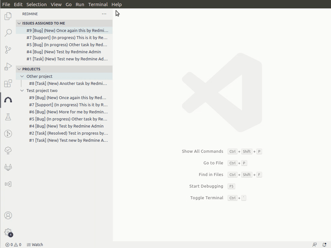Open the Git graph circular icon

(8, 134)
